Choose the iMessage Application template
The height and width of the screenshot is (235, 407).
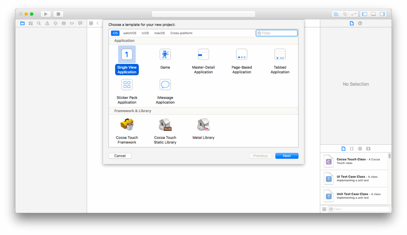pyautogui.click(x=165, y=85)
